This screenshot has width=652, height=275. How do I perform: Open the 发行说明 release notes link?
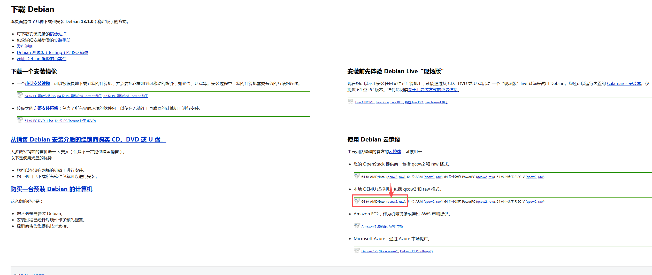click(25, 46)
